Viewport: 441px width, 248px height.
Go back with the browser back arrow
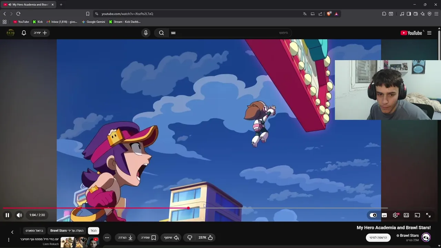point(4,14)
